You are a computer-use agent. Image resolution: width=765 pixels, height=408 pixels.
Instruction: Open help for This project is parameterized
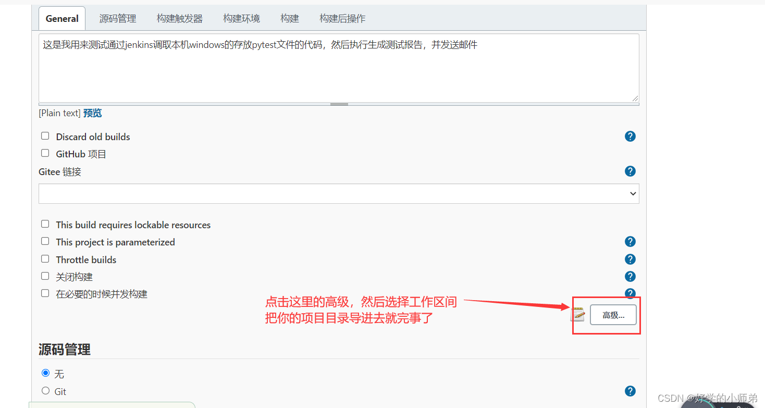tap(630, 242)
